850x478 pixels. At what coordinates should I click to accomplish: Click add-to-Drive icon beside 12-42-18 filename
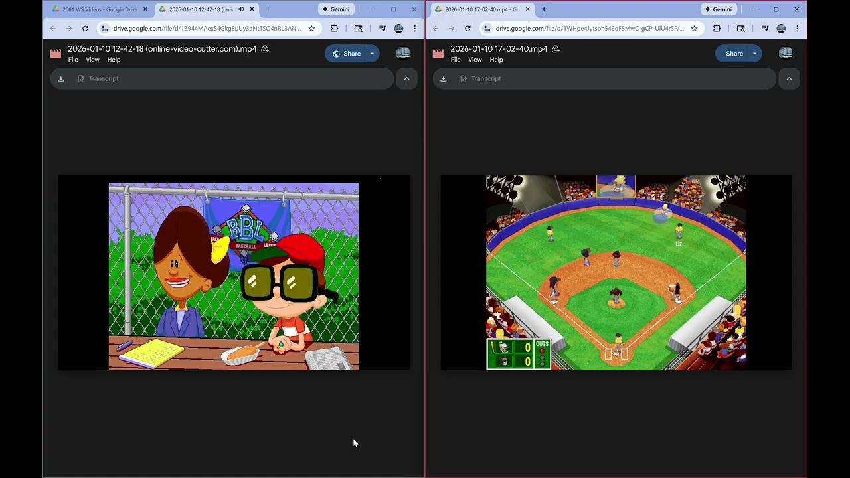point(265,49)
